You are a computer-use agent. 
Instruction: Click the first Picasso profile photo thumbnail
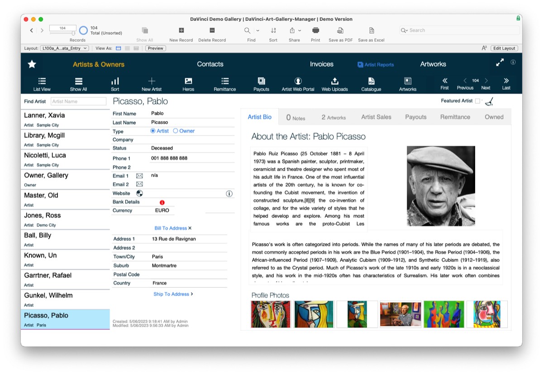271,314
